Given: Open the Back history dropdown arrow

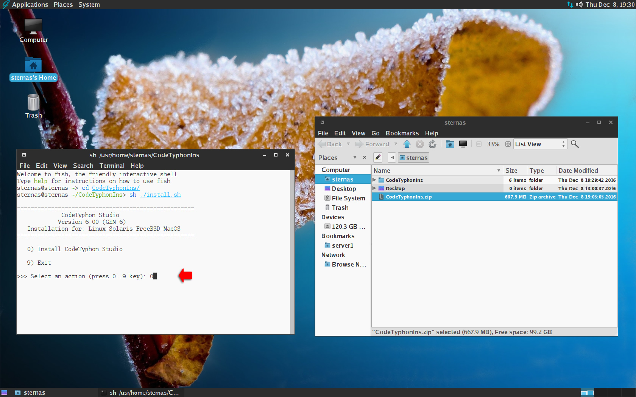Looking at the screenshot, I should click(x=348, y=144).
